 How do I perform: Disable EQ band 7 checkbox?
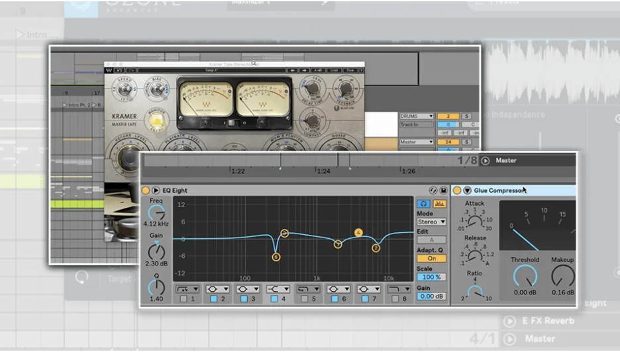365,299
